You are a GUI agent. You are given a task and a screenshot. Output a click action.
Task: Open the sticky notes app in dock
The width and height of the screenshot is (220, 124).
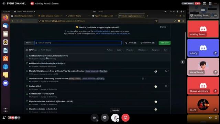[x=5, y=75]
